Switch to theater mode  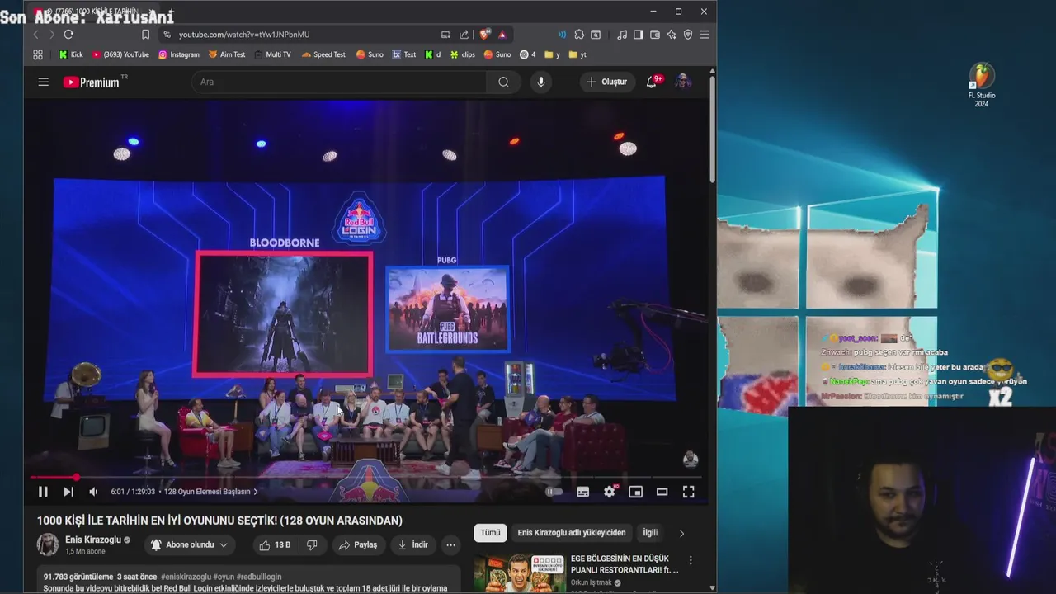point(662,492)
